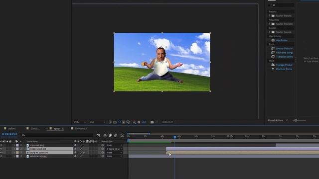Click the label tag column header icon

point(16,141)
